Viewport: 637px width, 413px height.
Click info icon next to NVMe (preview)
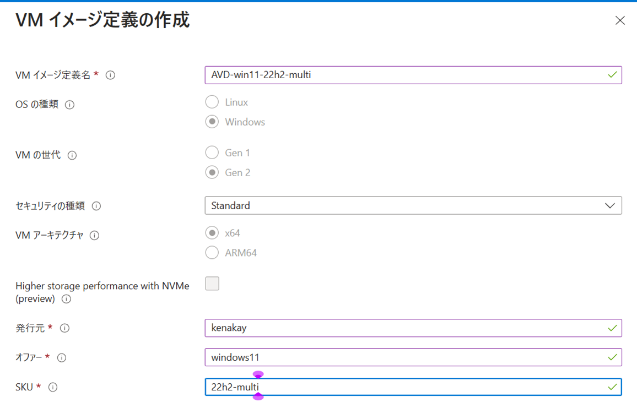click(x=67, y=299)
